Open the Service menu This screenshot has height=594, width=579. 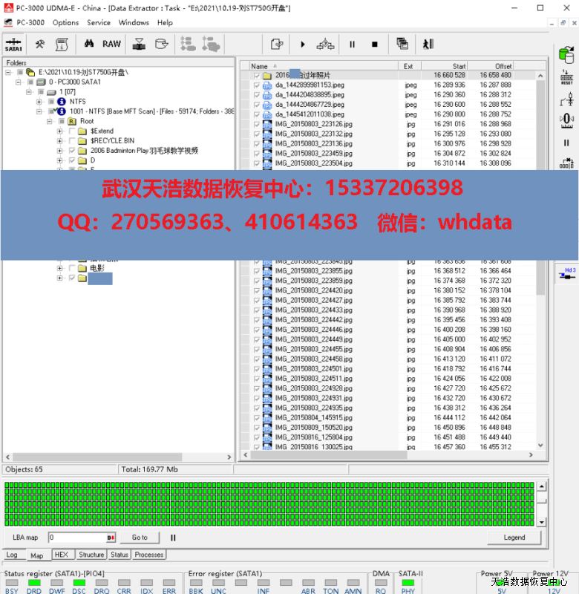coord(99,22)
